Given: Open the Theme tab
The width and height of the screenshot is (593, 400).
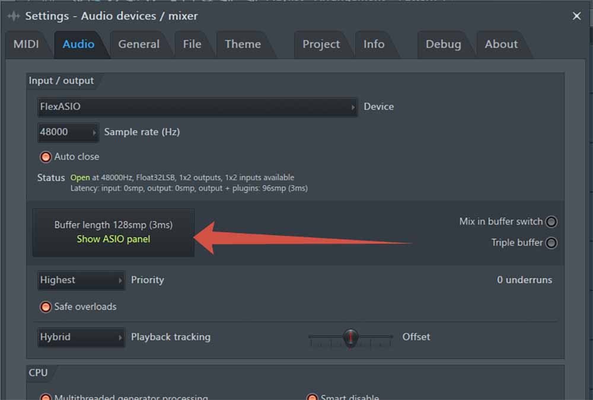Looking at the screenshot, I should [x=243, y=44].
